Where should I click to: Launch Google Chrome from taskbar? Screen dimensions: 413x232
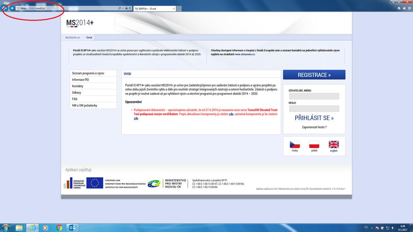59,228
